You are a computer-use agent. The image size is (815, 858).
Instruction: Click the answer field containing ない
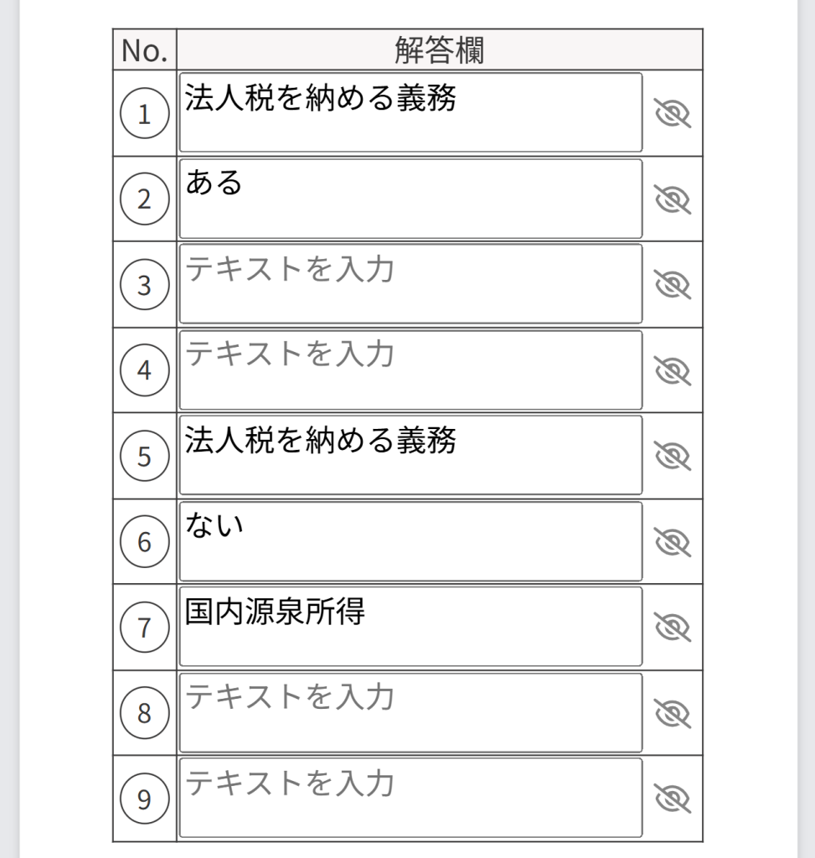[x=410, y=541]
